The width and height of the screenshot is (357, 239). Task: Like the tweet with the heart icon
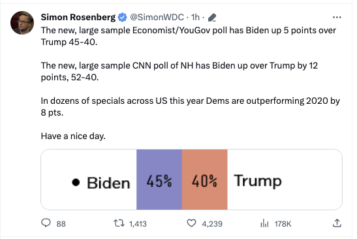click(x=191, y=223)
